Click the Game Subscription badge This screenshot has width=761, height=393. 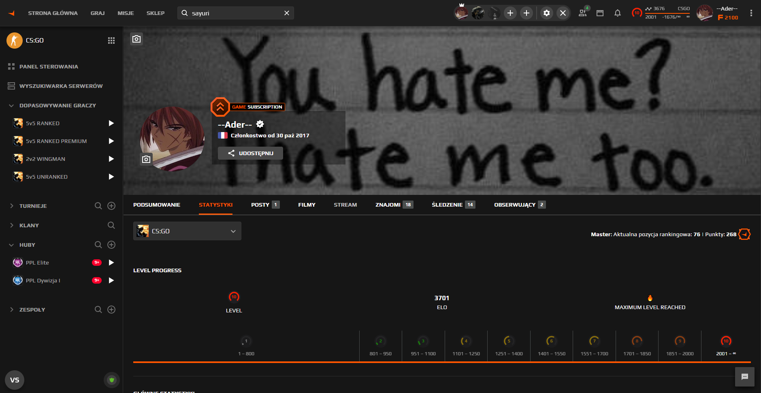(248, 107)
